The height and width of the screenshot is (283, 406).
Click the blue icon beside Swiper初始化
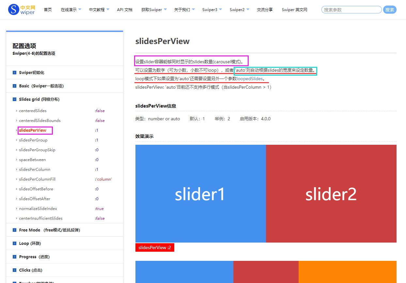(14, 72)
